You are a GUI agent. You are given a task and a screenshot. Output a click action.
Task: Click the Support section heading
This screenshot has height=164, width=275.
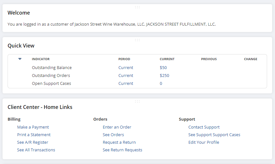tap(187, 119)
